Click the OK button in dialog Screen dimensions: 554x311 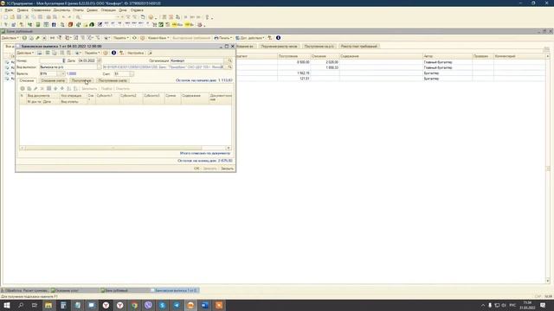pyautogui.click(x=196, y=168)
